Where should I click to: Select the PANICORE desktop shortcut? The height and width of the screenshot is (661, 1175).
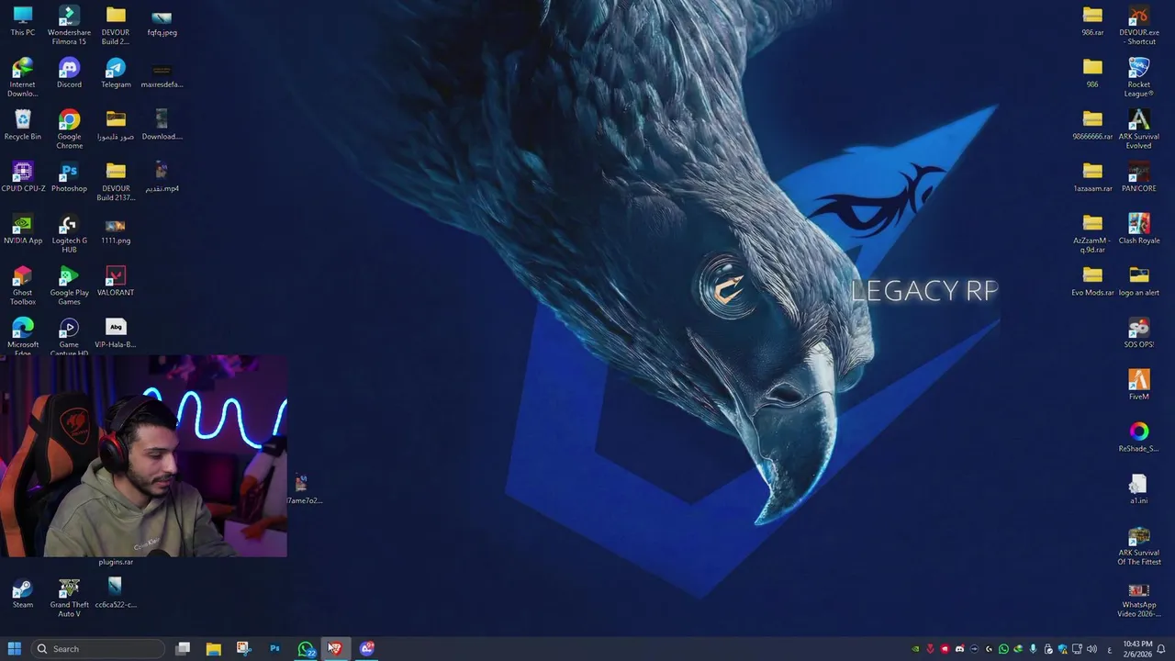click(x=1138, y=178)
